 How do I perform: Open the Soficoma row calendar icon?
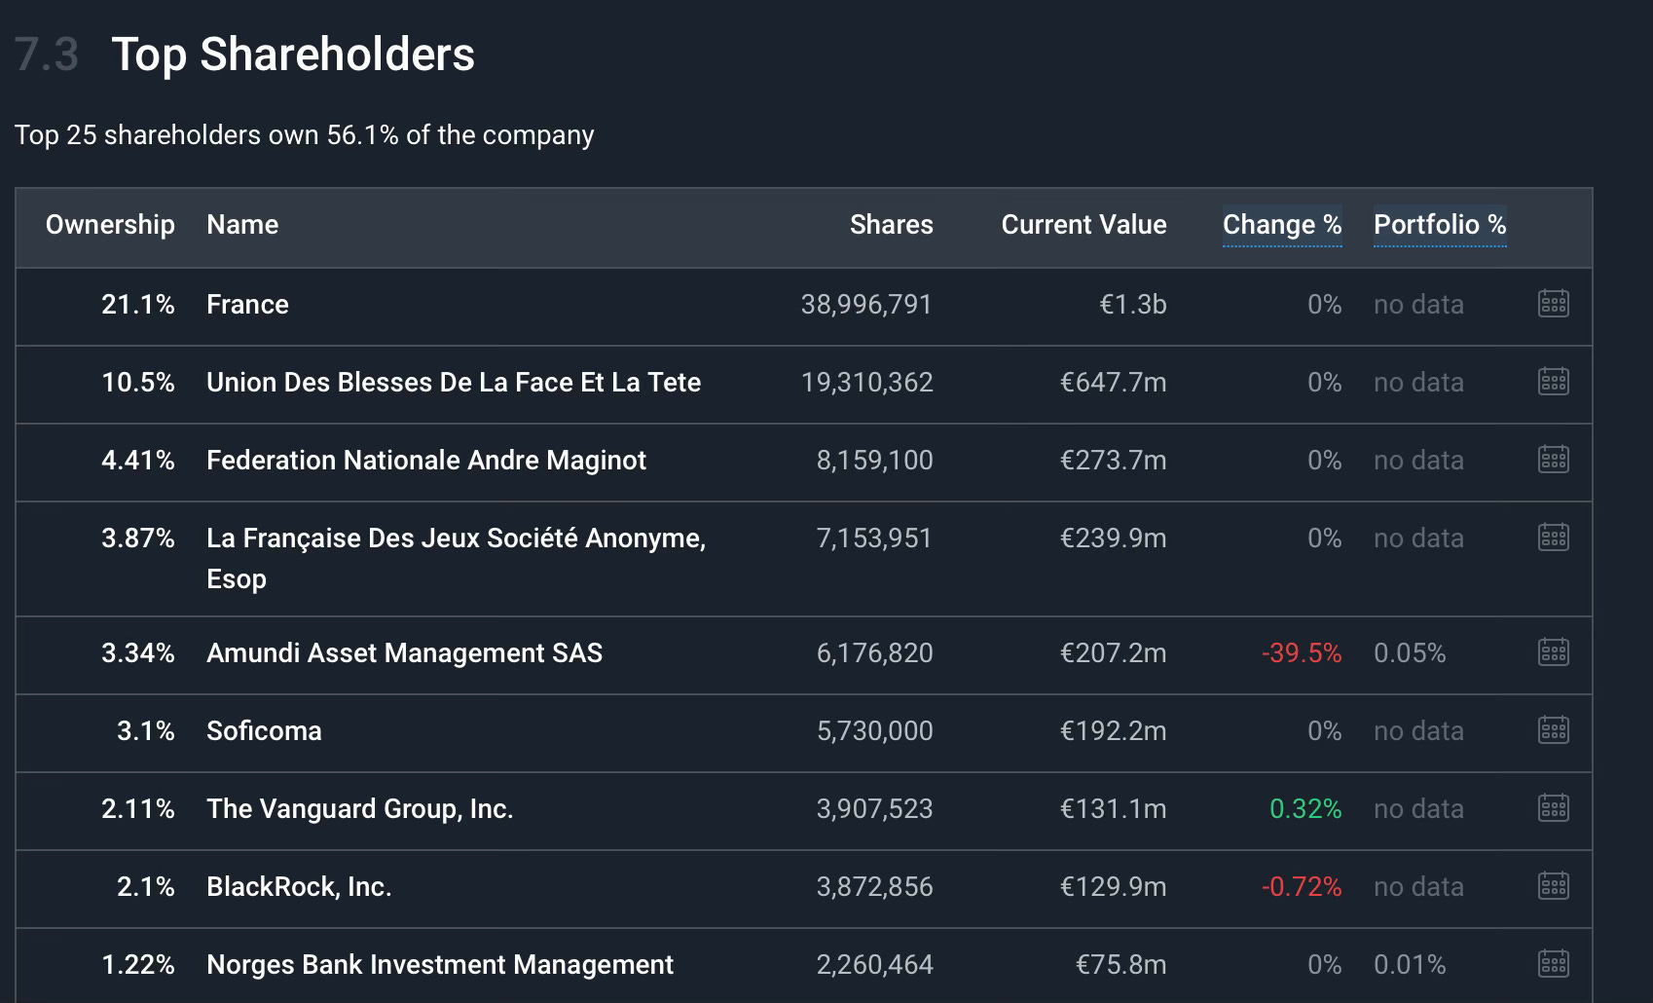[1553, 730]
